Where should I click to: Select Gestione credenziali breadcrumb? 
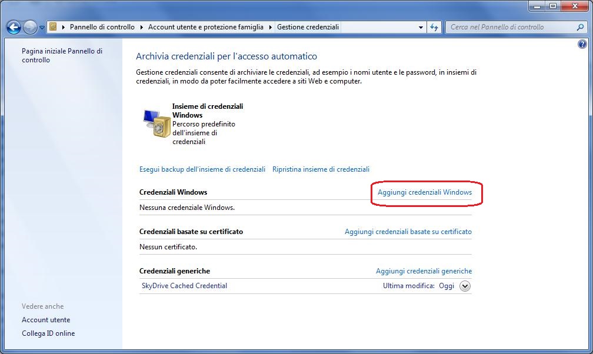point(308,27)
